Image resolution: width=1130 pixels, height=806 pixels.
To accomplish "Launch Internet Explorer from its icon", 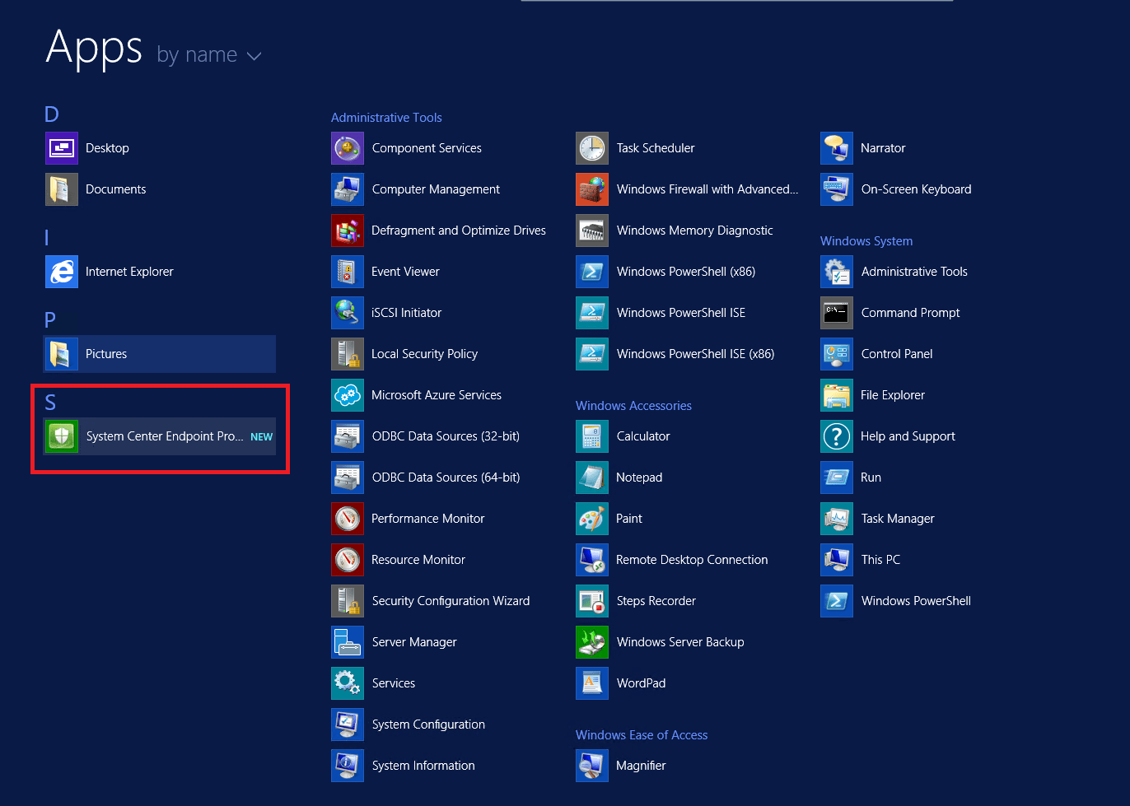I will [x=62, y=272].
